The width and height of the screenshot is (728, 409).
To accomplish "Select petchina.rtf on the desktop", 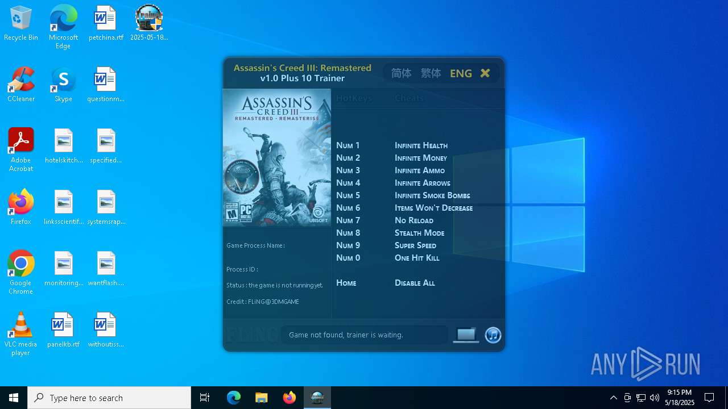I will click(106, 24).
